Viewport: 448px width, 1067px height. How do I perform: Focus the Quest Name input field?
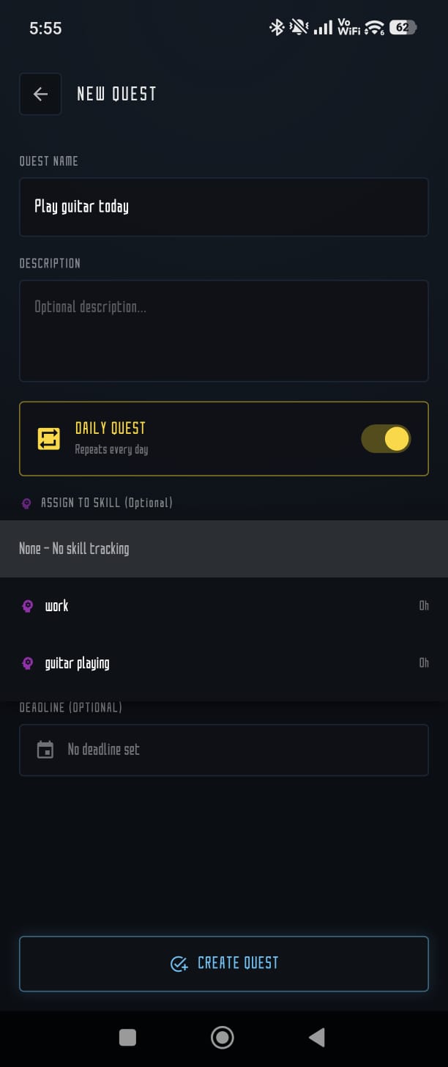point(223,207)
